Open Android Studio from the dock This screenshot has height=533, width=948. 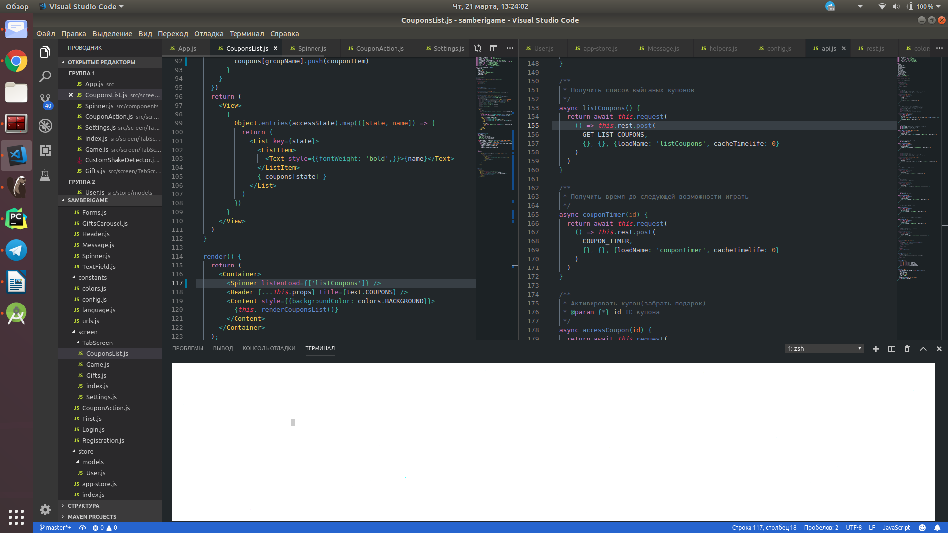point(16,313)
